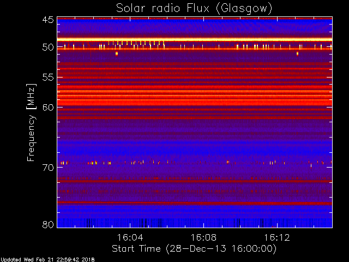Click the '55' frequency tick label
Image resolution: width=349 pixels, height=262 pixels.
click(x=48, y=78)
